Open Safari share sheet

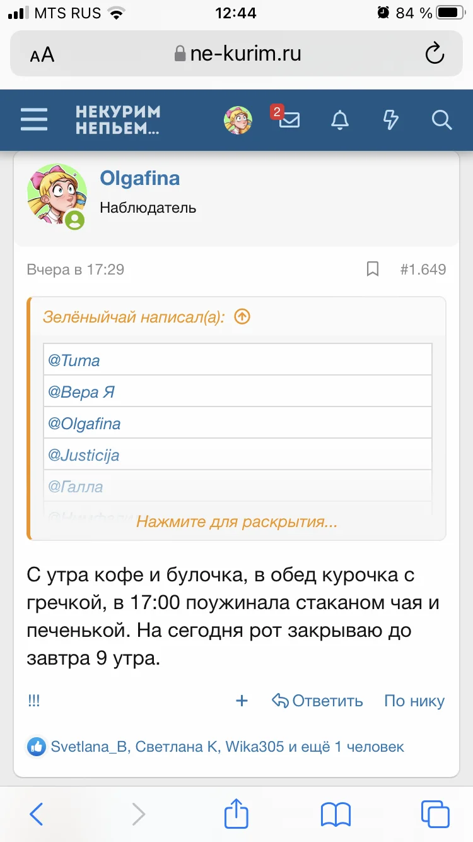(237, 814)
